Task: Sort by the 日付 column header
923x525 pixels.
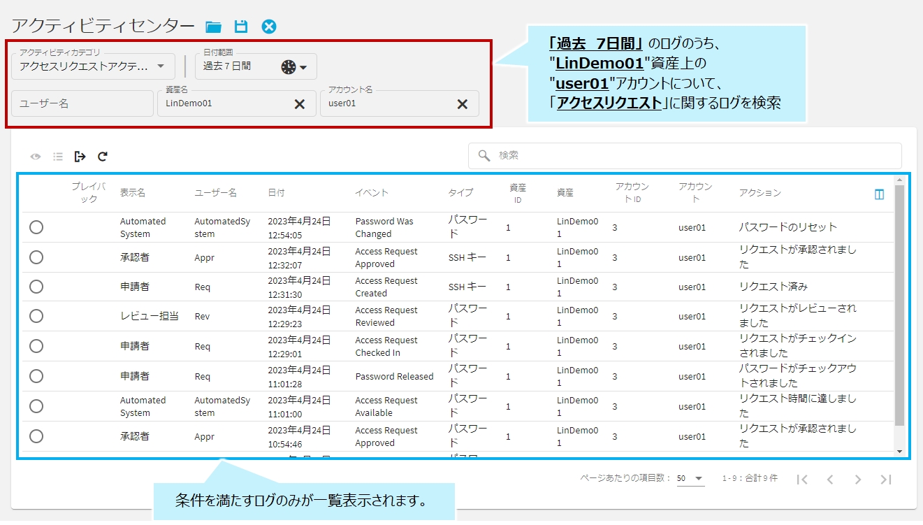Action: point(276,193)
